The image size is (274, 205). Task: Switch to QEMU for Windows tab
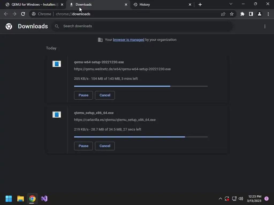coord(33,5)
